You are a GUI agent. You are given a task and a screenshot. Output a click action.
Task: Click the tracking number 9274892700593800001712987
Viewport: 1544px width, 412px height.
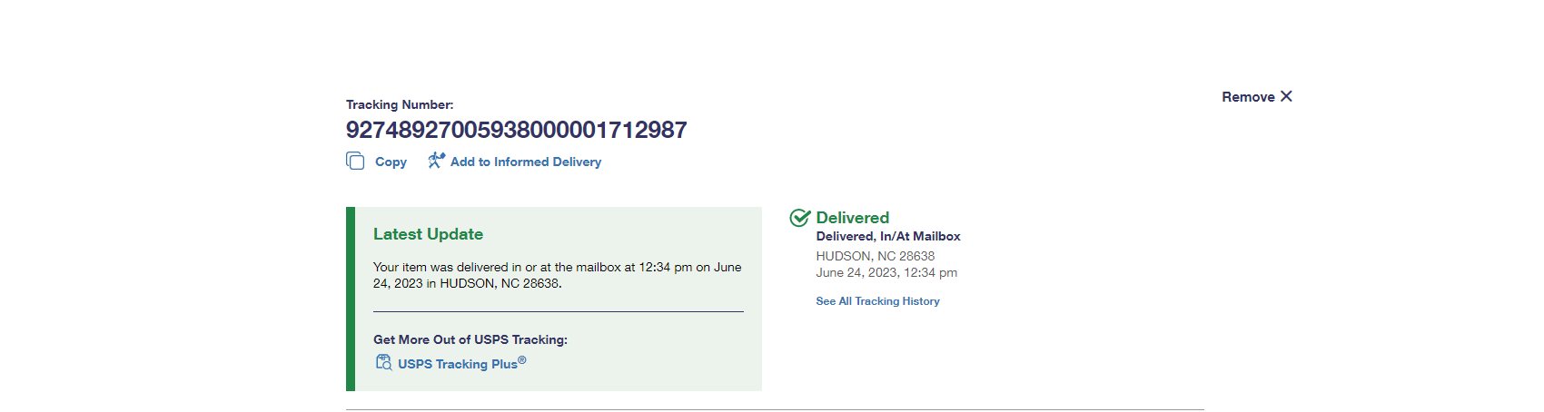(516, 130)
